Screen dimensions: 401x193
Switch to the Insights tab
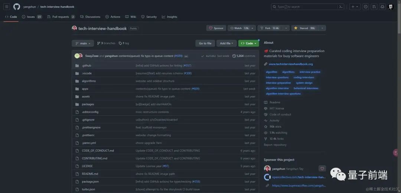169,17
